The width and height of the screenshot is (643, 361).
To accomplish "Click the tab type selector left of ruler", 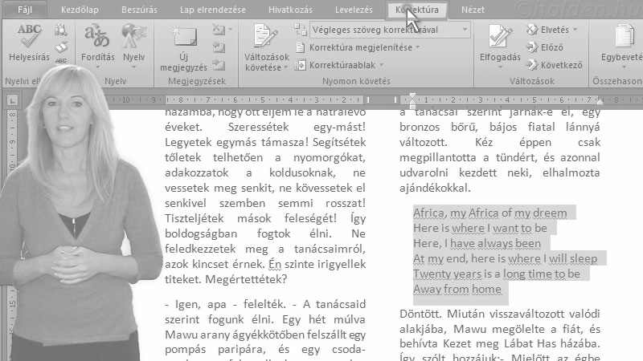I will [12, 99].
